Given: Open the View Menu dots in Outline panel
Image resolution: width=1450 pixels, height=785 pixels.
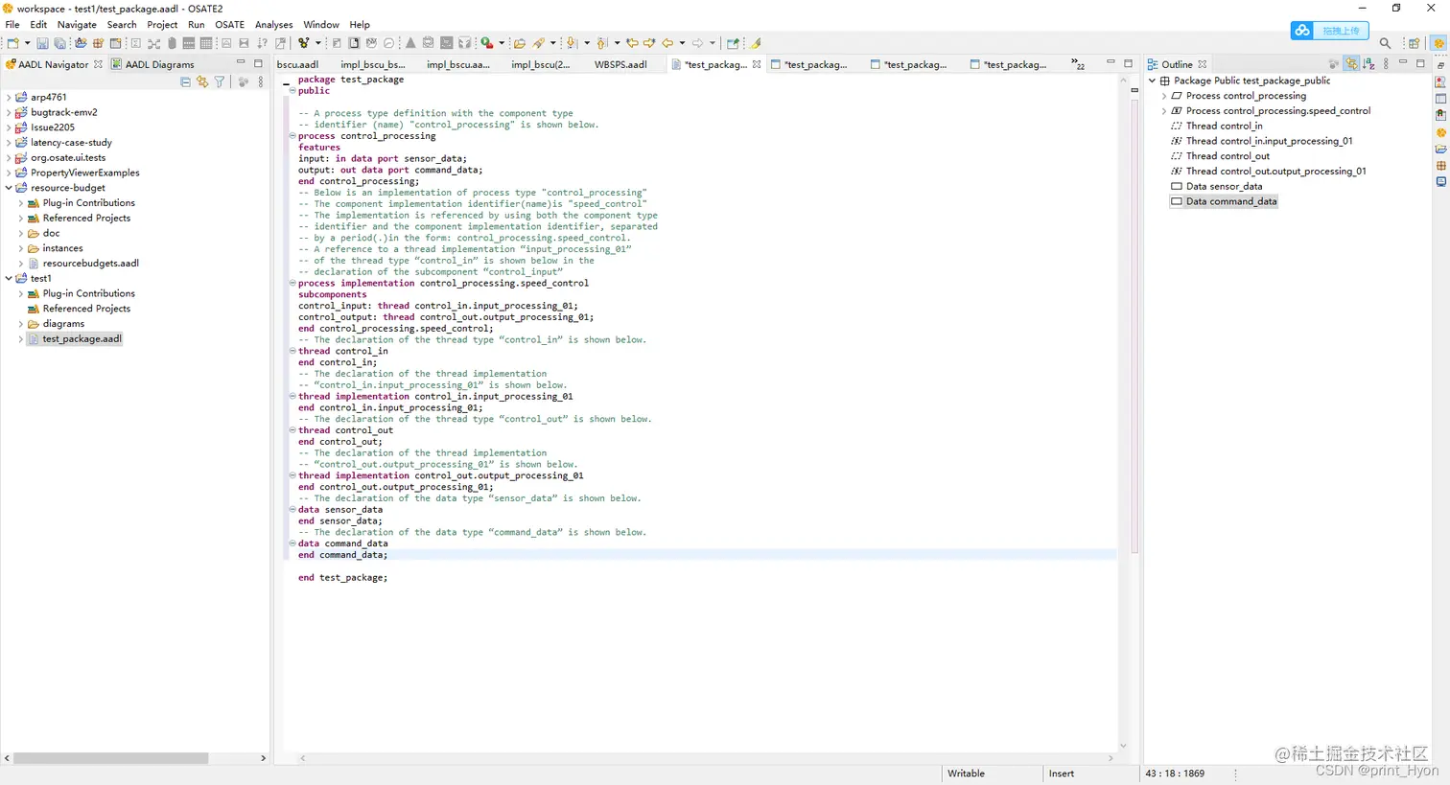Looking at the screenshot, I should coord(1386,64).
